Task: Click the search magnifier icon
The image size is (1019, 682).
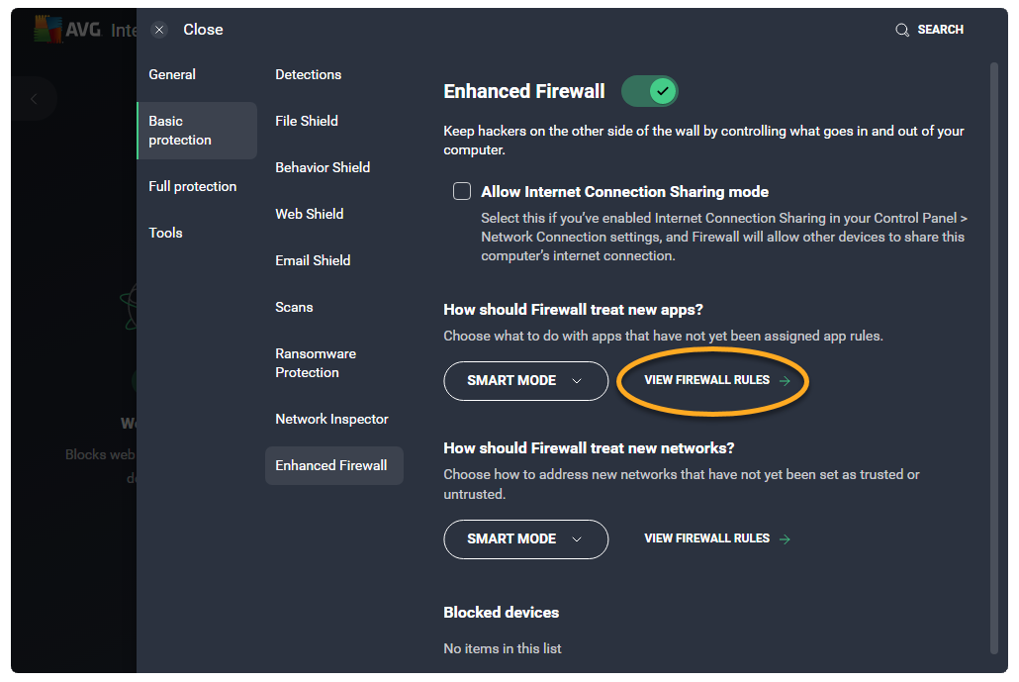Action: pyautogui.click(x=902, y=30)
